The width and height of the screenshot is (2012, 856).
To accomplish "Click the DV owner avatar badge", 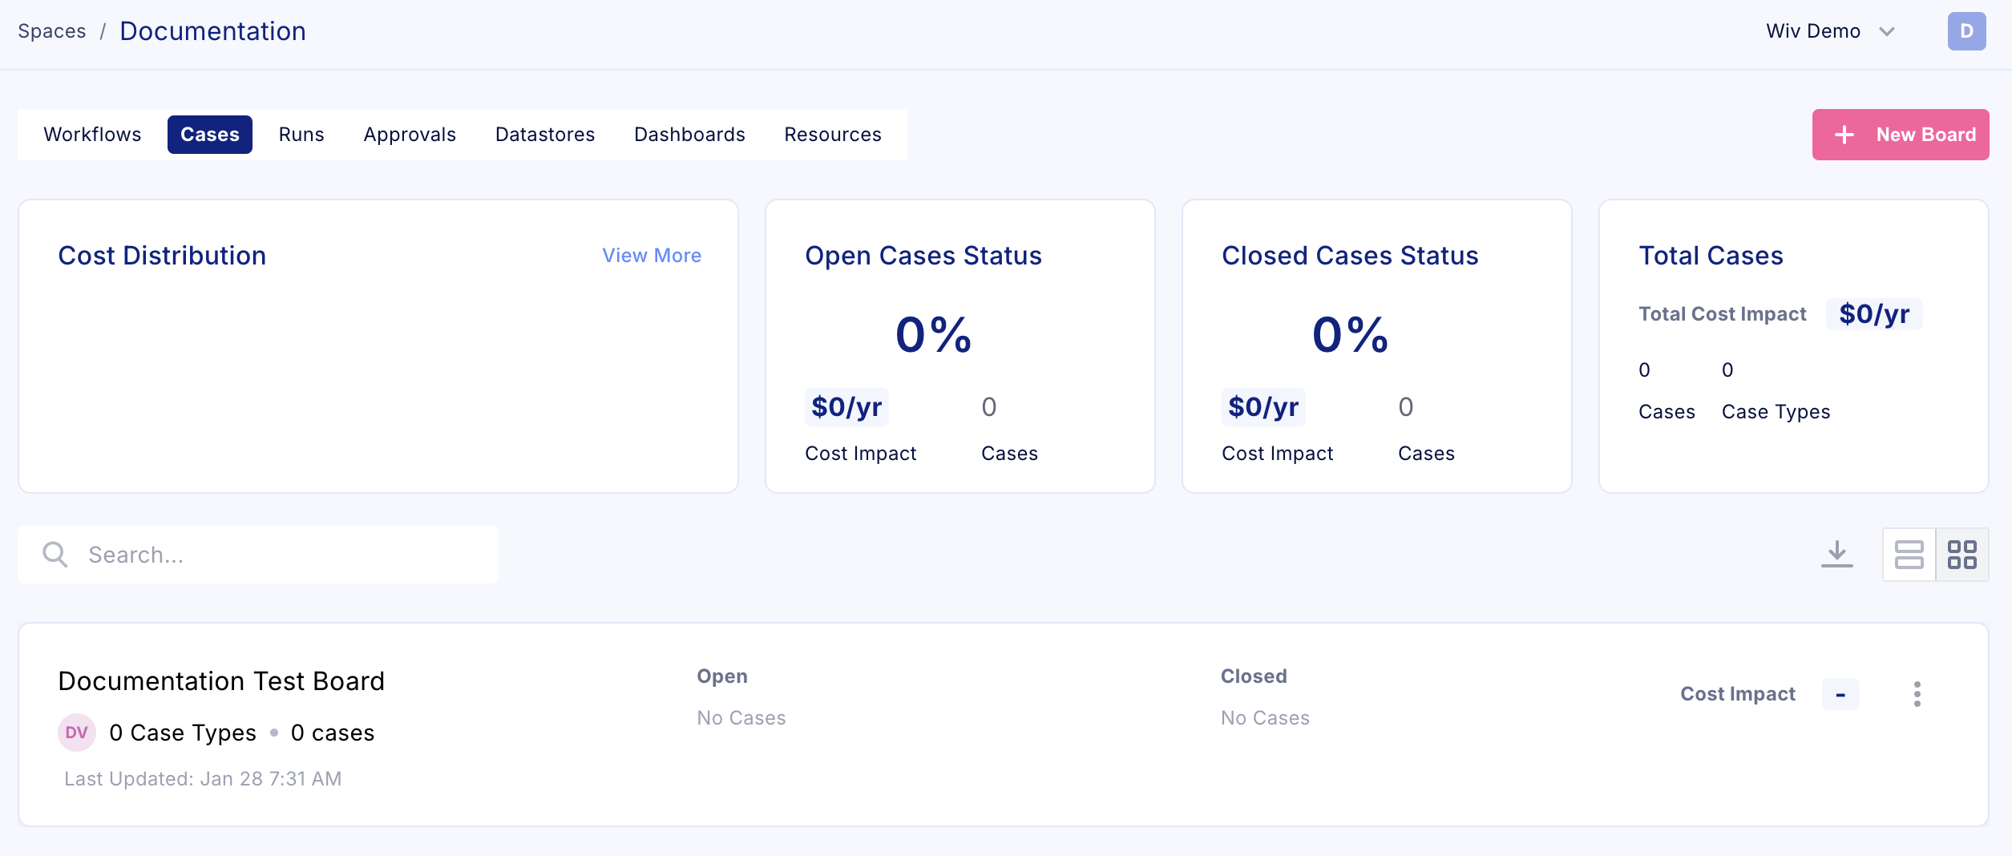I will point(77,733).
